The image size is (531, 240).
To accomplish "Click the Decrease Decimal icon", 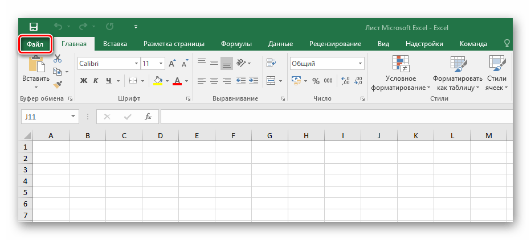I will (x=358, y=81).
